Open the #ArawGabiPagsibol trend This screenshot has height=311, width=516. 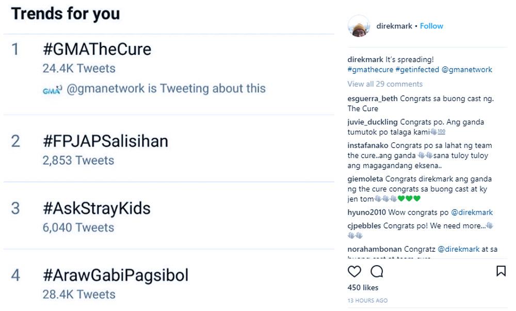point(115,275)
